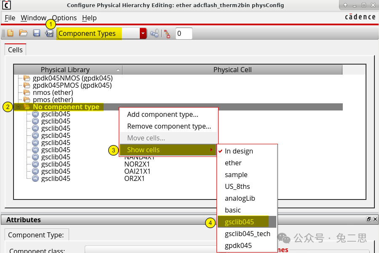This screenshot has height=253, width=379.
Task: Select the gsclib045 row with NOR2X1
Action: (56, 164)
